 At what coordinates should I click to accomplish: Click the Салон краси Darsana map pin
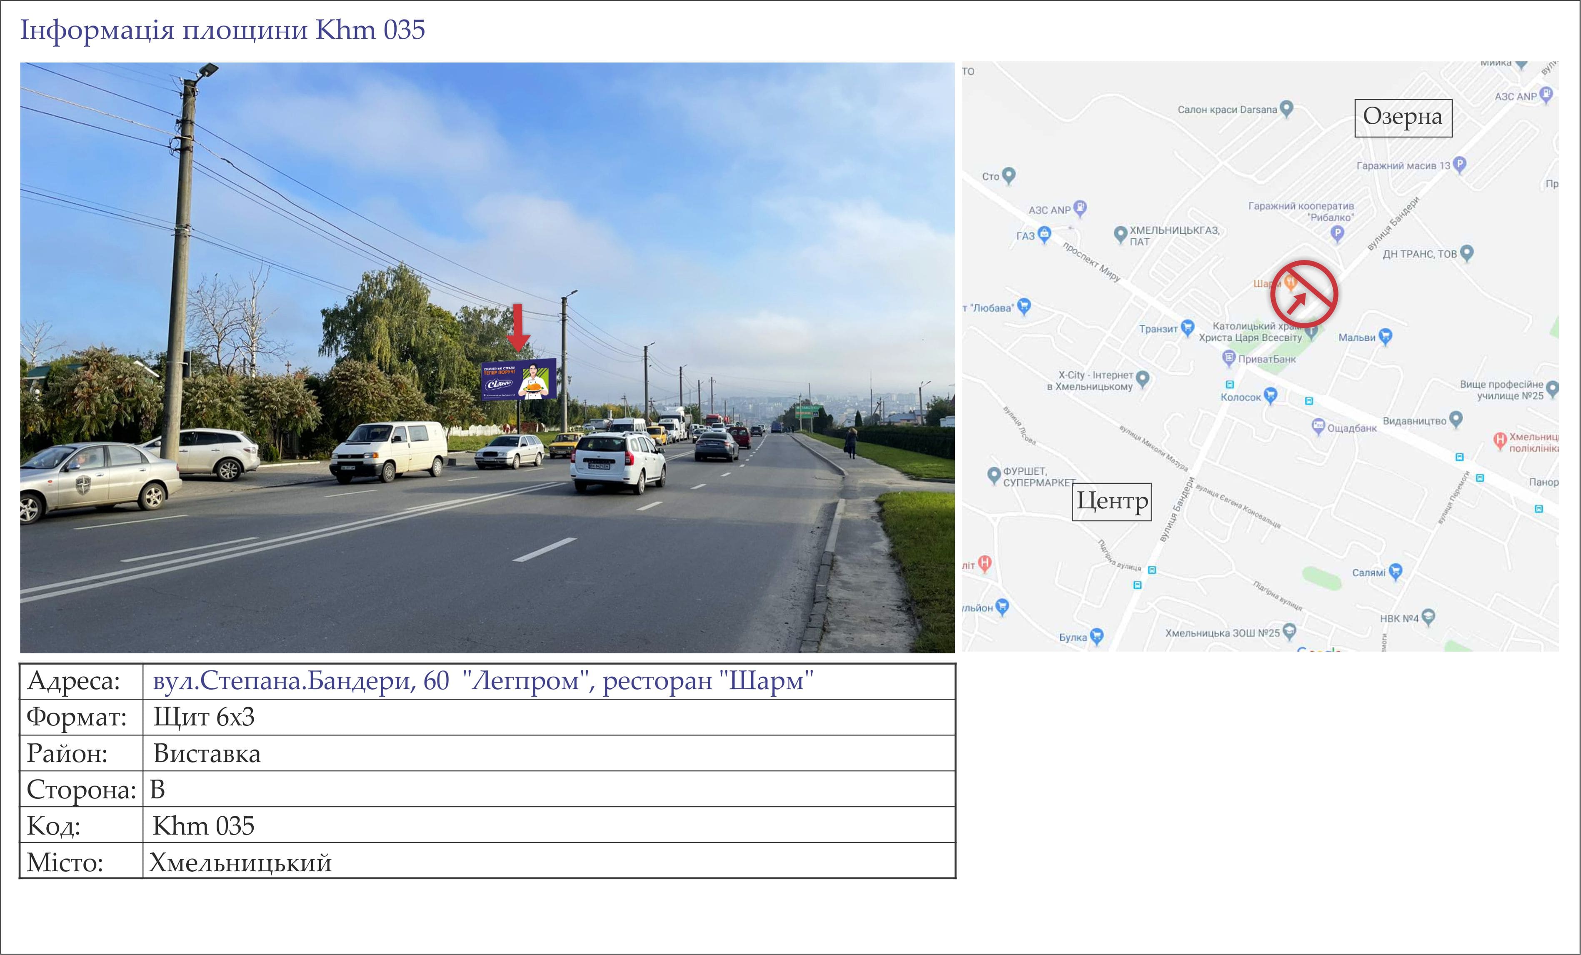coord(1286,108)
